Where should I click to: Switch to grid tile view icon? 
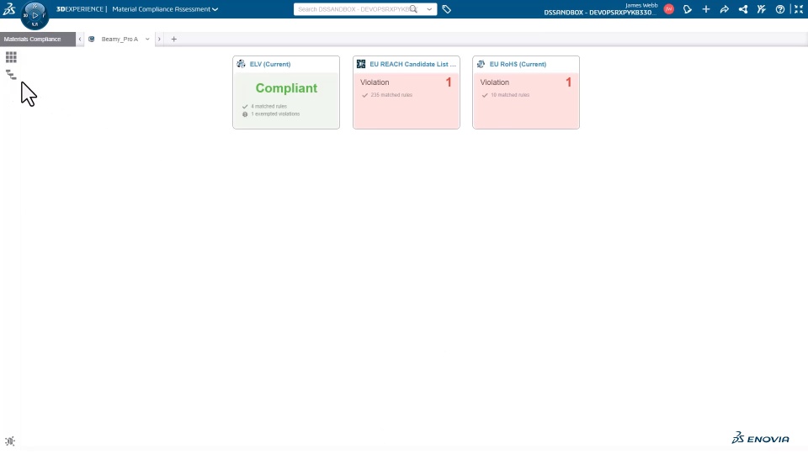point(11,57)
